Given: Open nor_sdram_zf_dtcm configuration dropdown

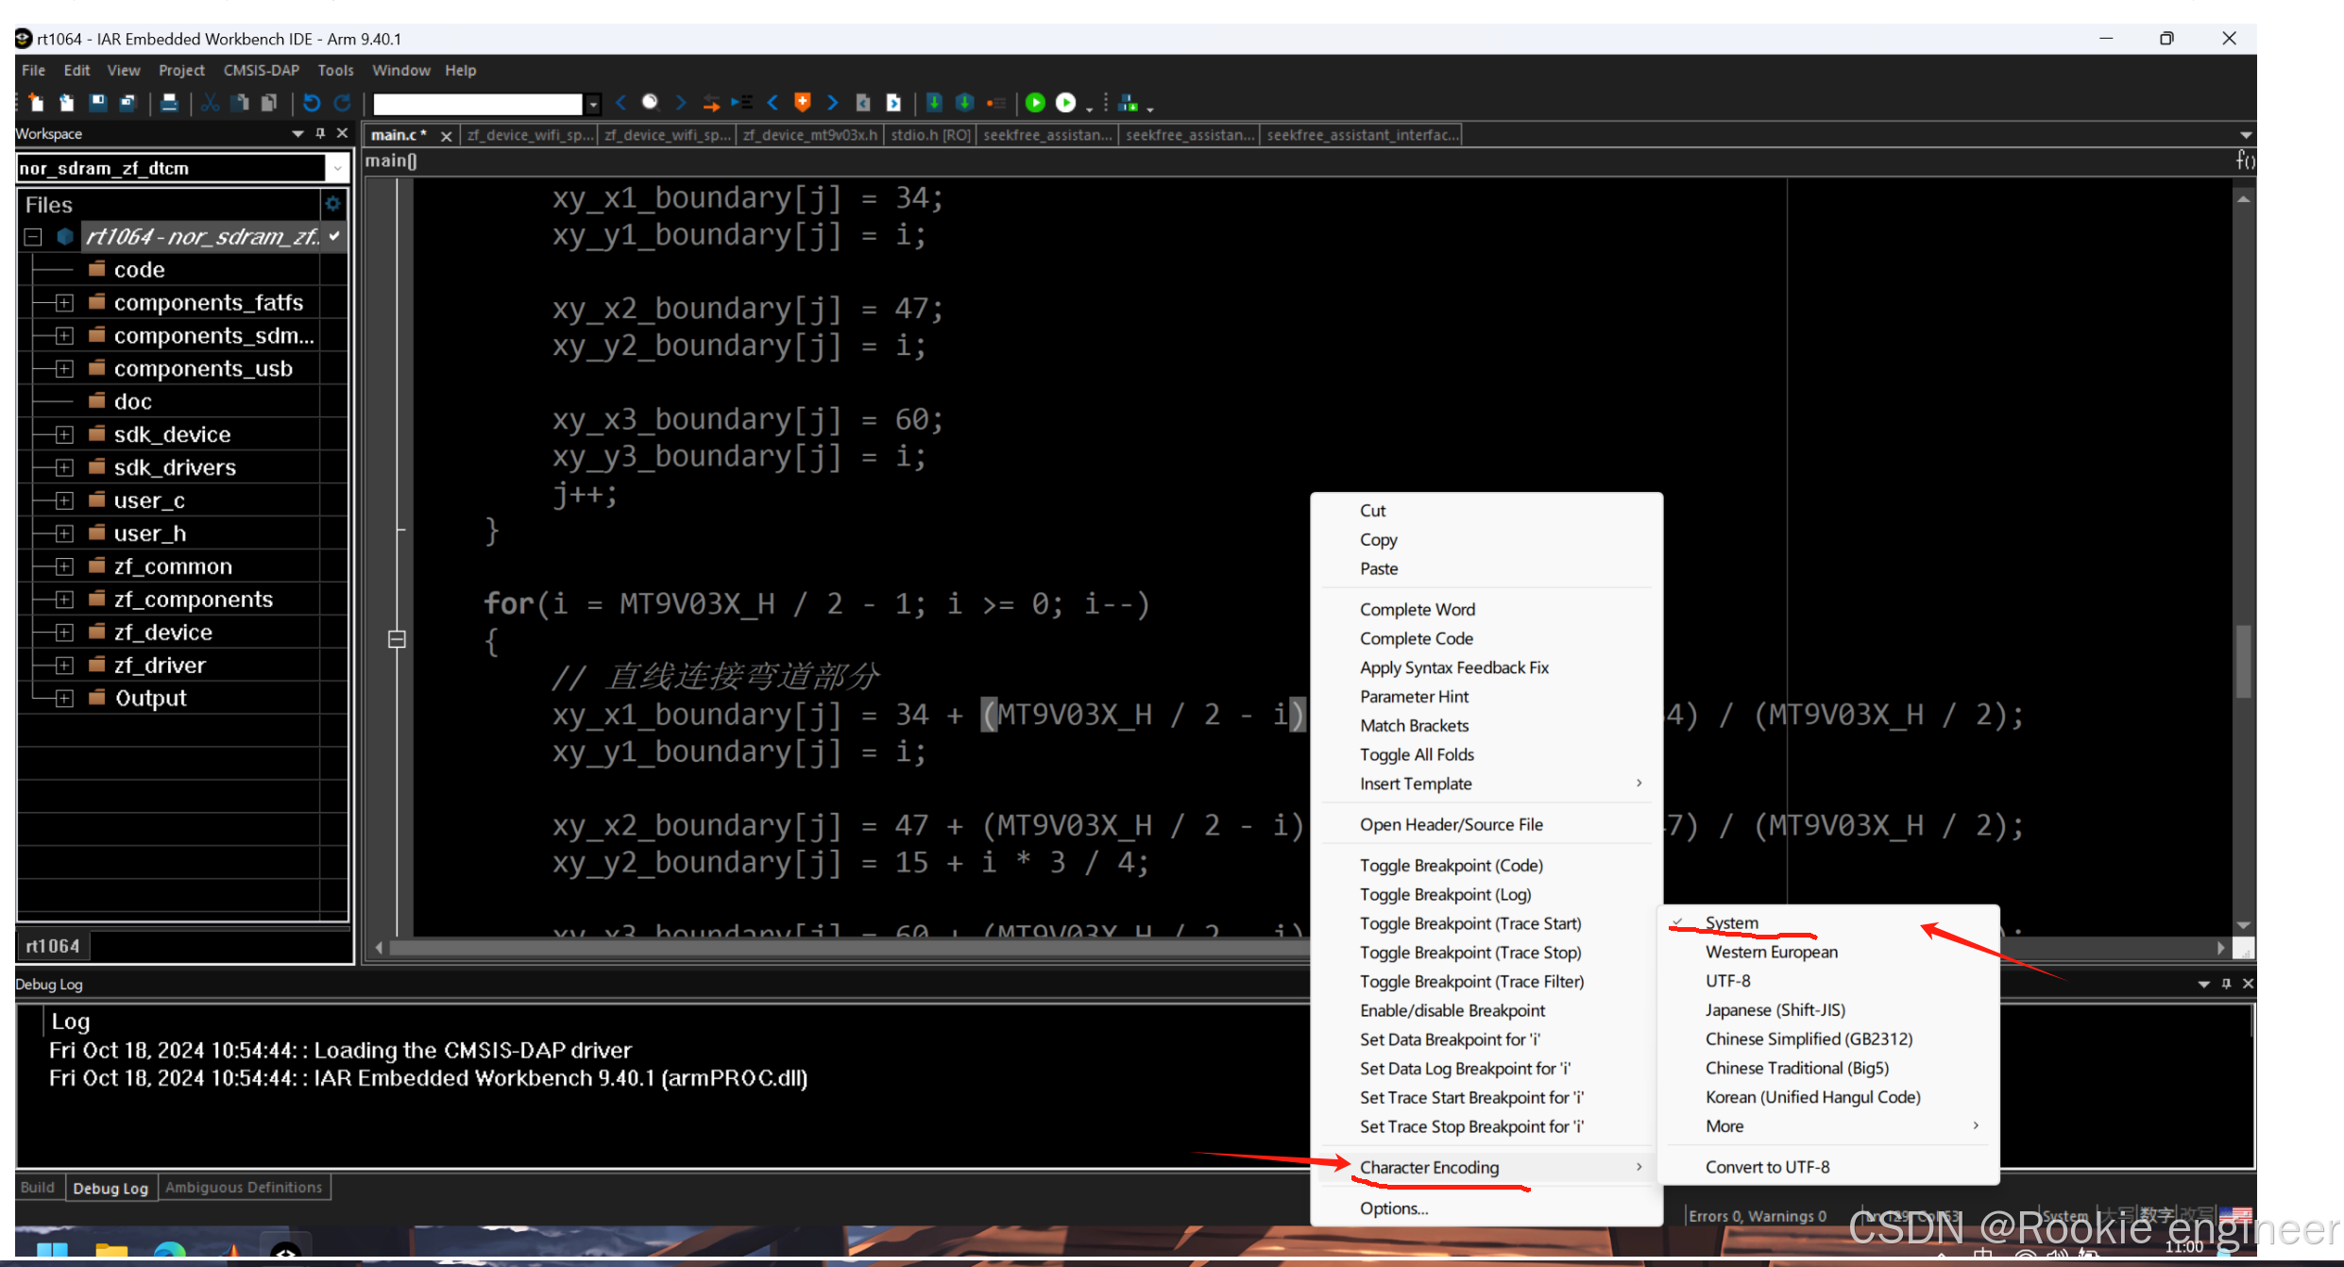Looking at the screenshot, I should (337, 168).
